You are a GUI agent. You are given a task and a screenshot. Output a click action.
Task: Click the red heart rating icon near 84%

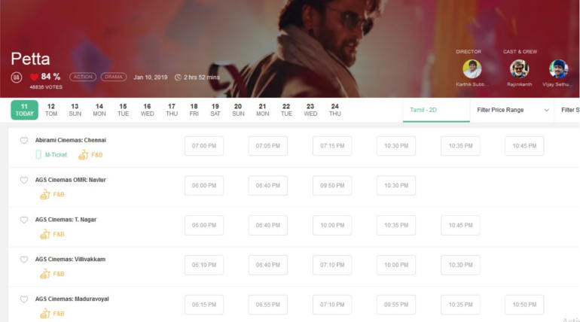pos(34,77)
